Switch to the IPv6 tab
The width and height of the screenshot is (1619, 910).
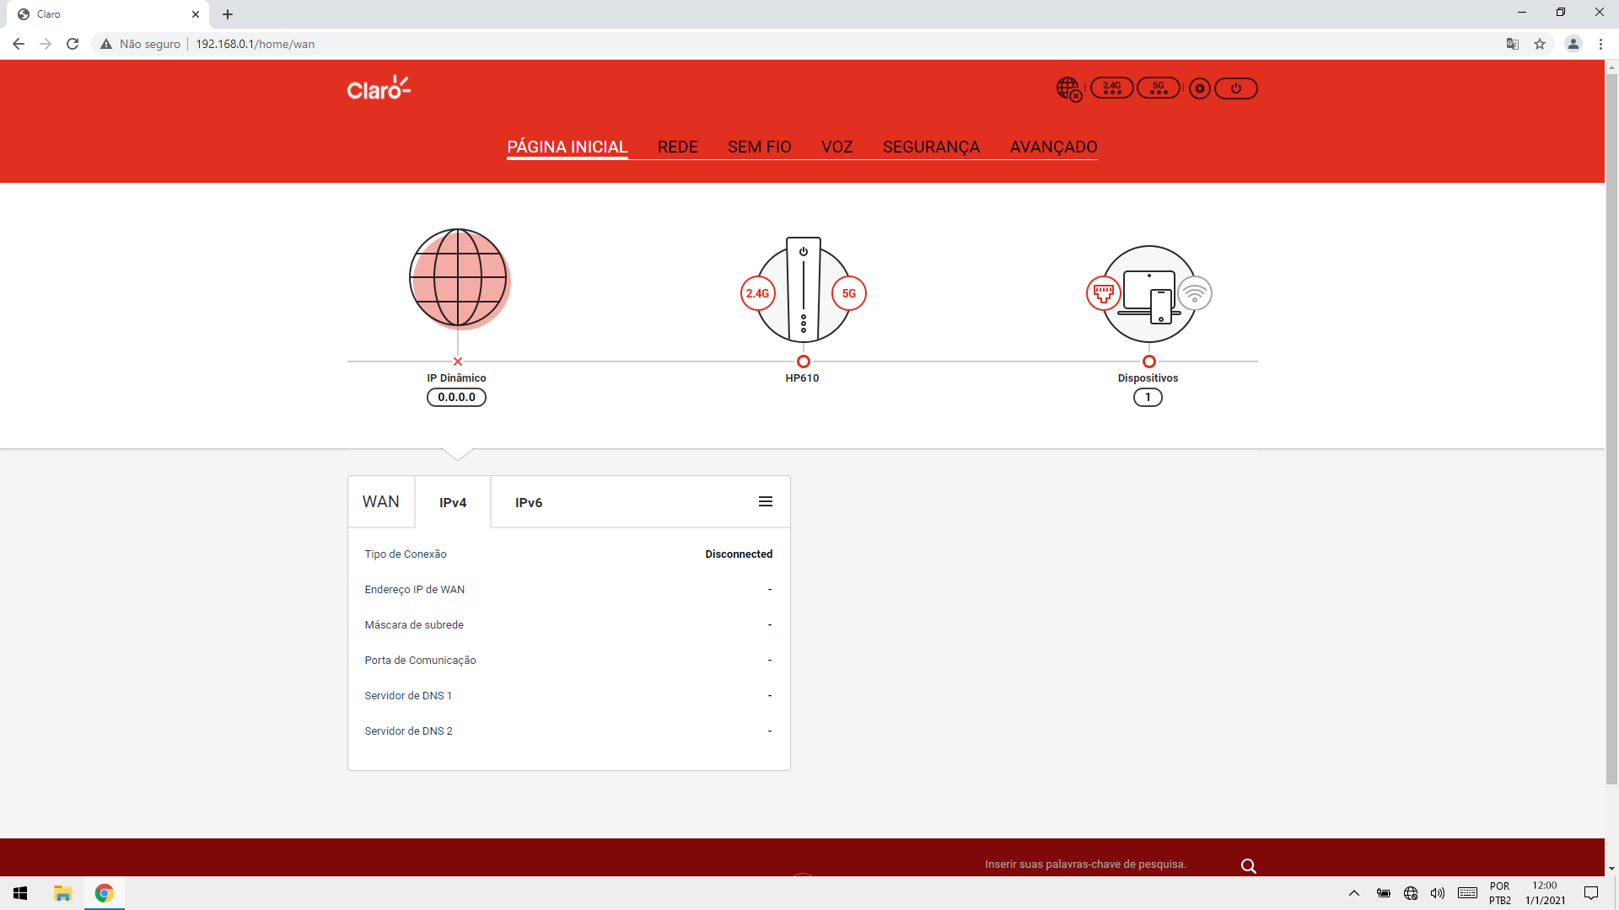(x=529, y=502)
